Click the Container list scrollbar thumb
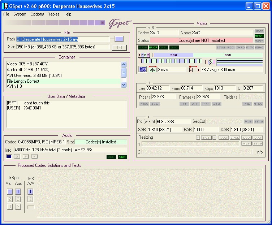This screenshot has width=272, height=225. pos(124,73)
